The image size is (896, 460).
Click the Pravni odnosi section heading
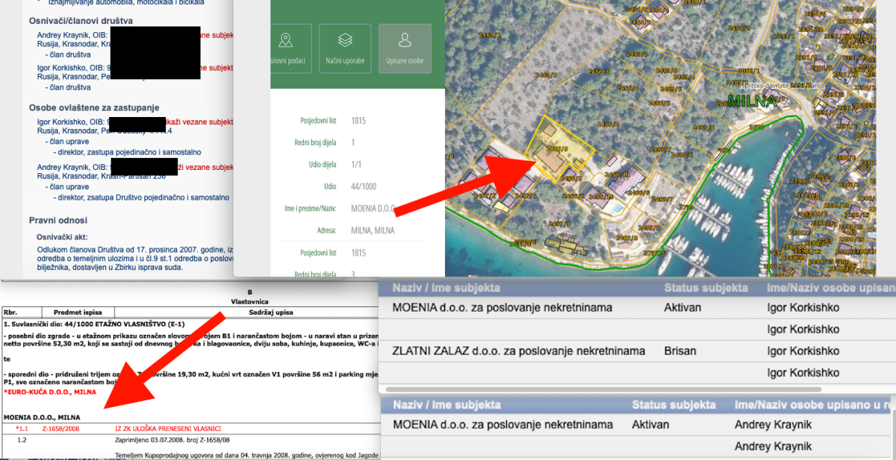[x=58, y=221]
